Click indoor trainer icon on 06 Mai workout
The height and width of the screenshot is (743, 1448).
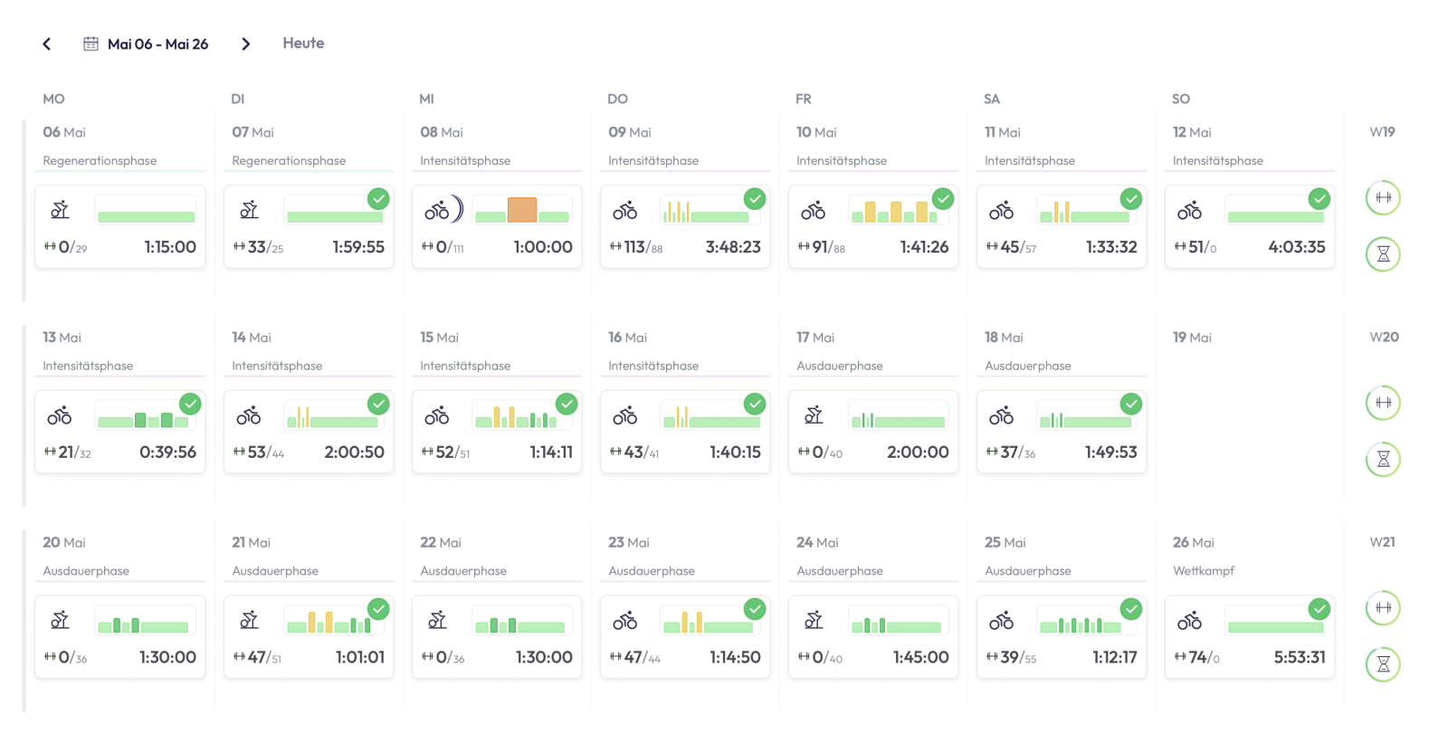coord(60,210)
